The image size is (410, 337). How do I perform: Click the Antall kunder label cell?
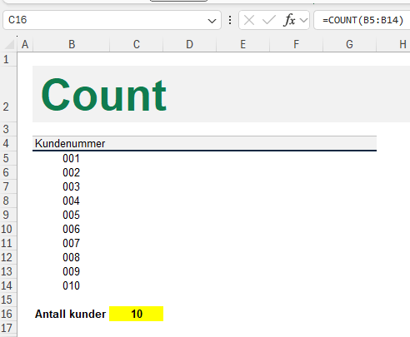pos(71,314)
